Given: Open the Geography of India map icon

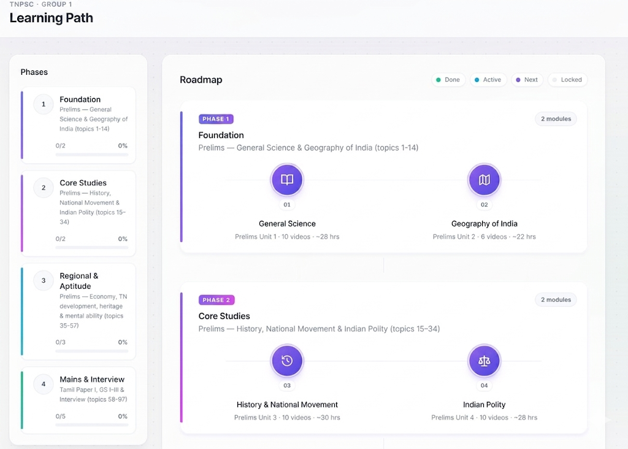Looking at the screenshot, I should (484, 180).
